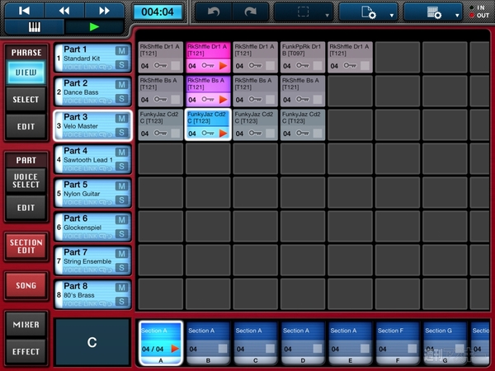Switch to Phrase Select mode
The image size is (495, 371).
(26, 100)
